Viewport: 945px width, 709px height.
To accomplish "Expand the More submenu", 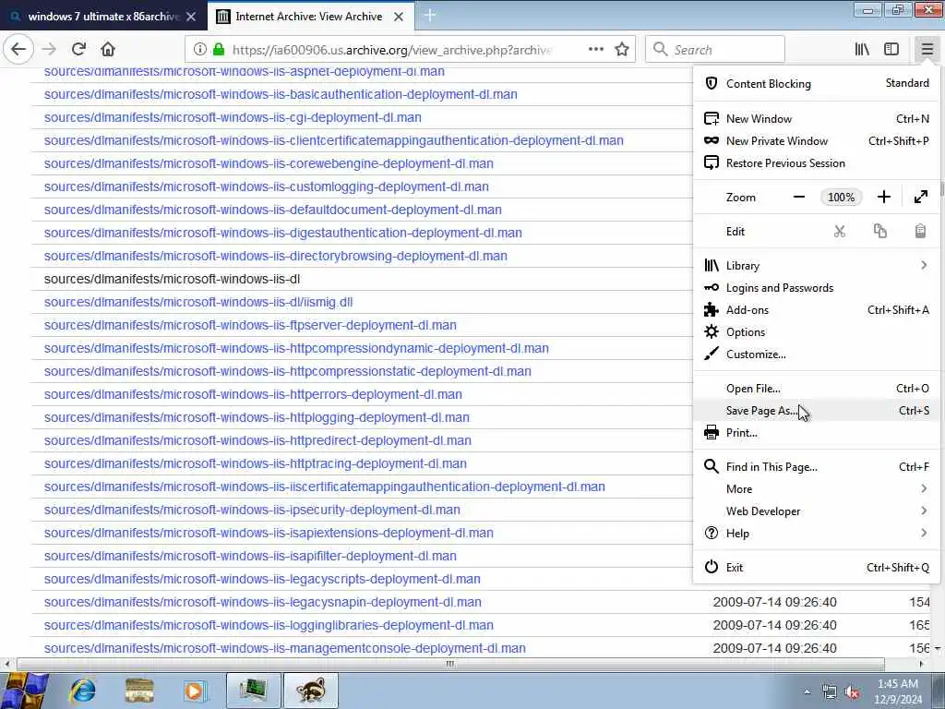I will point(816,489).
